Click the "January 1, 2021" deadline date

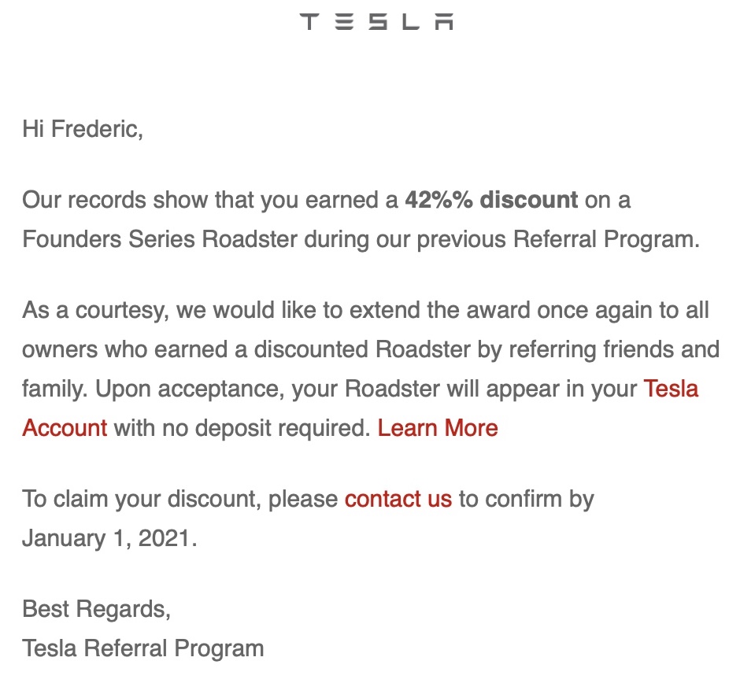107,538
